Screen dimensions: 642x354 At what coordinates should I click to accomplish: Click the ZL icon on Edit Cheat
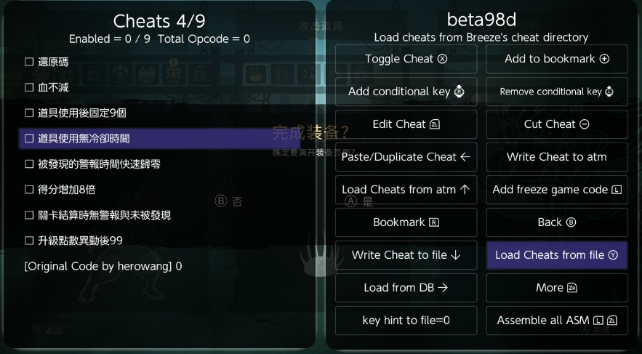(435, 124)
